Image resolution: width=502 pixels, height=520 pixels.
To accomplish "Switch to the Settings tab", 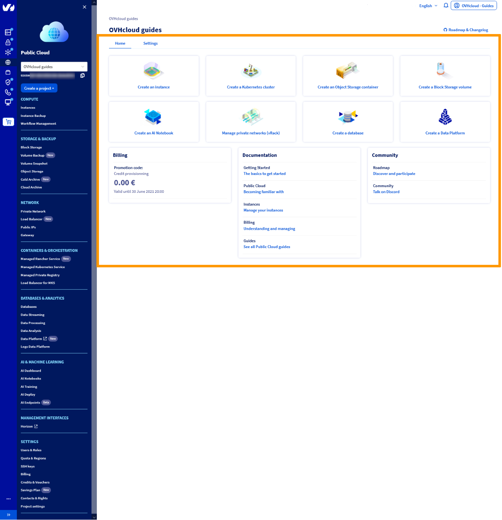I will click(150, 43).
